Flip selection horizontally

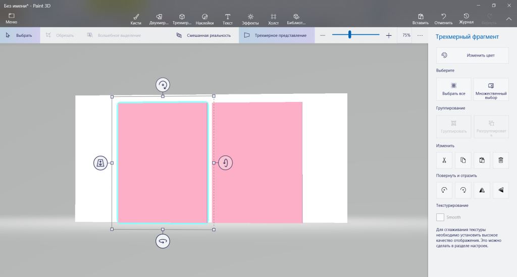(x=482, y=190)
